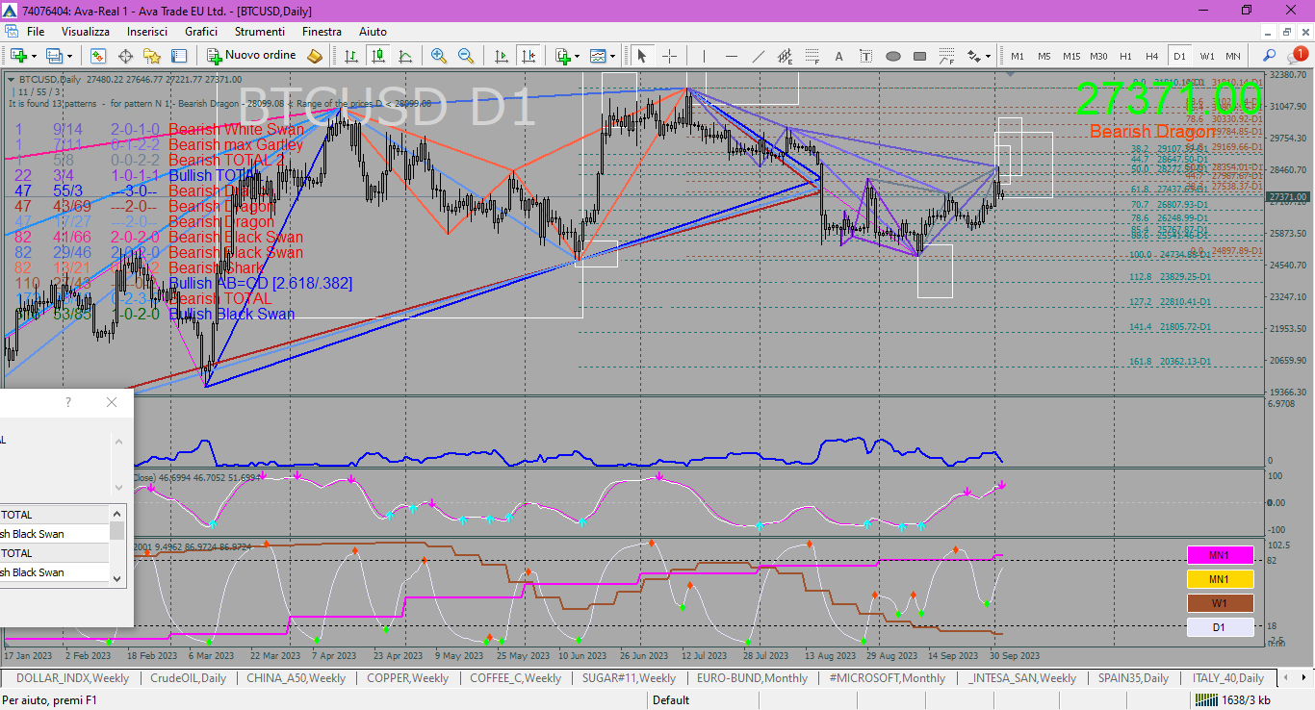The image size is (1315, 710).
Task: Select the Fibonacci arcs tool
Action: pos(946,56)
